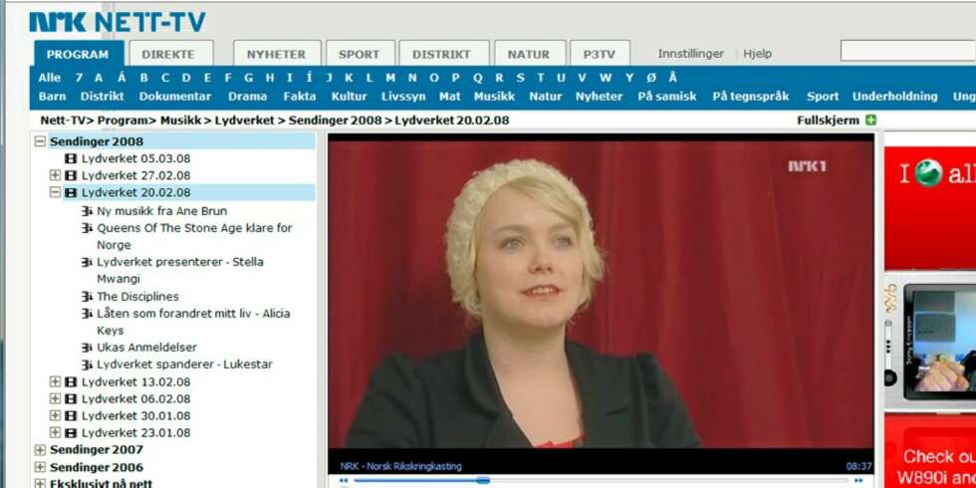Image resolution: width=976 pixels, height=488 pixels.
Task: Choose the Musikk category
Action: tap(494, 97)
